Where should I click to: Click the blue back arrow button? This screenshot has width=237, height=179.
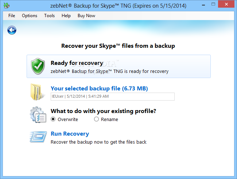12,30
